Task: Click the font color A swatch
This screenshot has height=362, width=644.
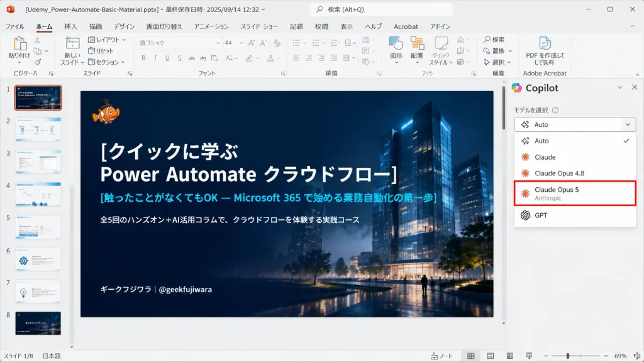Action: [x=270, y=58]
